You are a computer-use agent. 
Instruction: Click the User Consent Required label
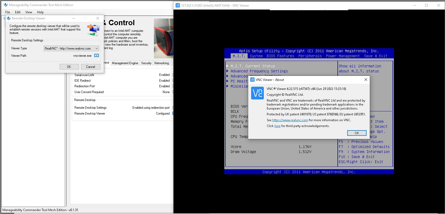[89, 92]
